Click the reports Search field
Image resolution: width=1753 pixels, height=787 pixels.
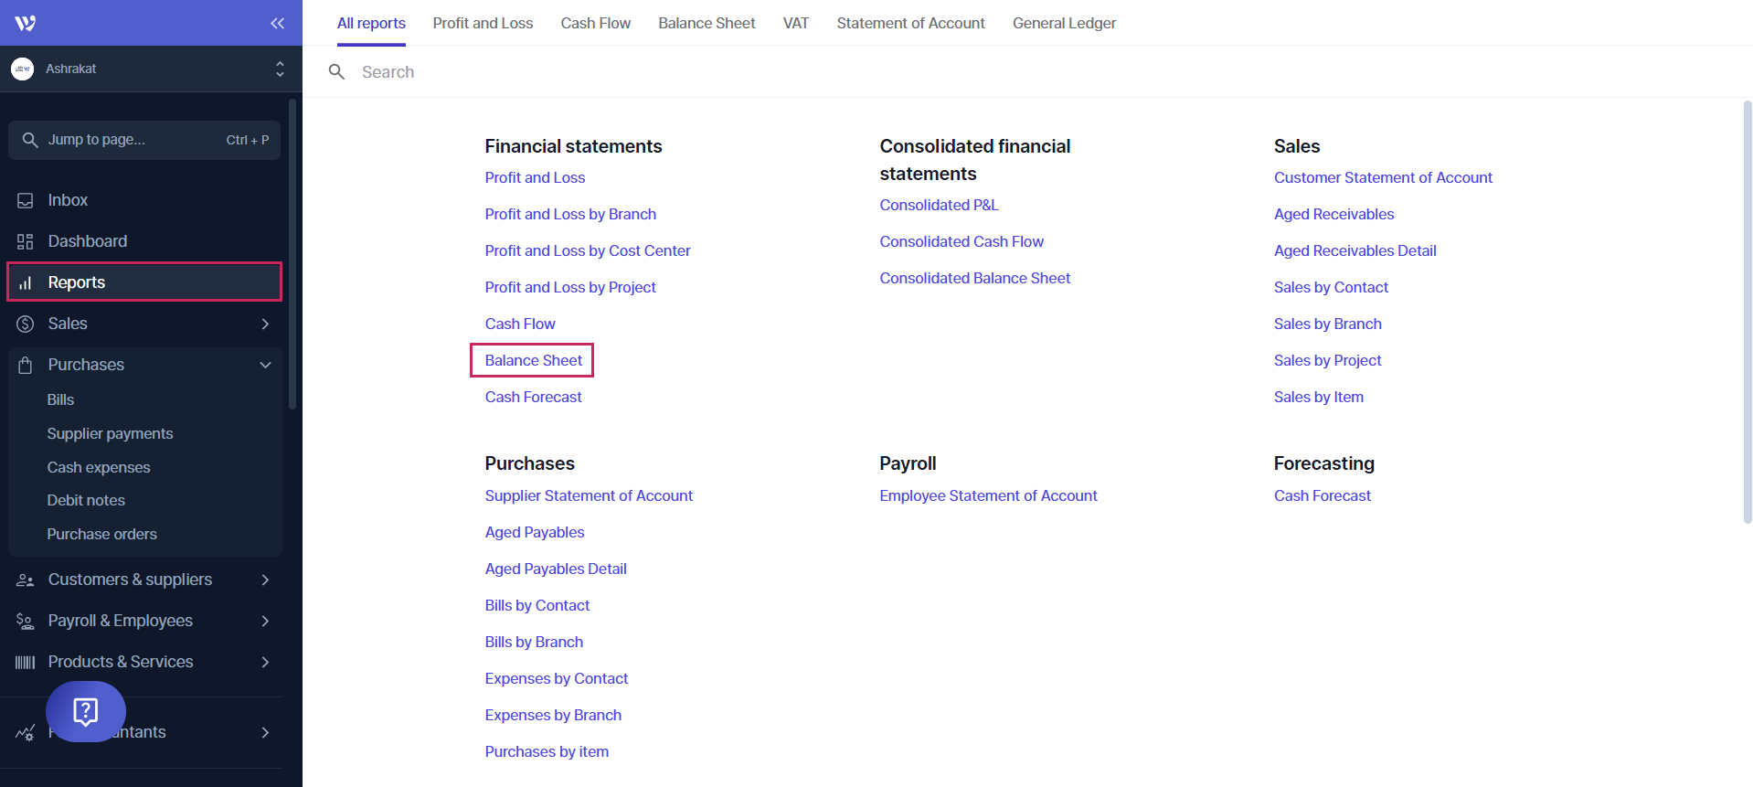coord(640,72)
